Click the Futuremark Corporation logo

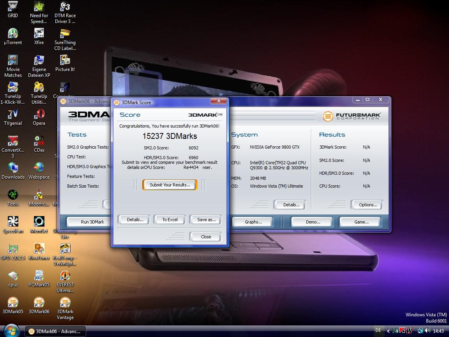click(x=352, y=116)
